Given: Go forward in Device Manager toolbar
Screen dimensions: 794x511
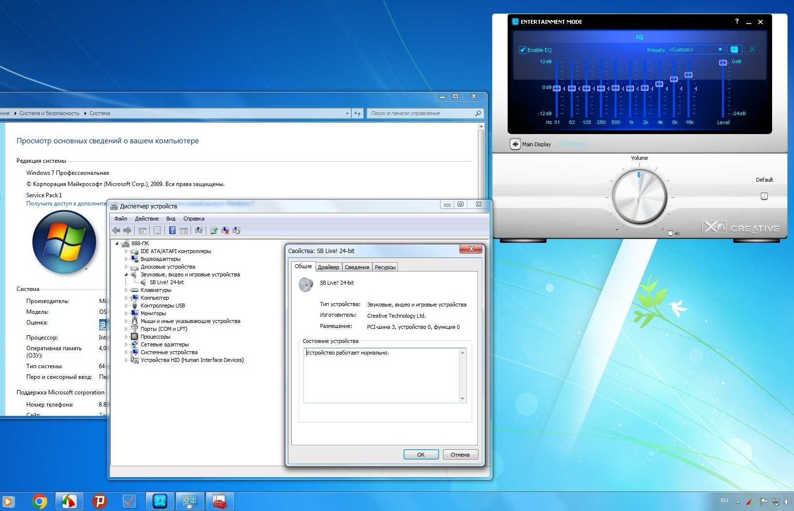Looking at the screenshot, I should [127, 231].
